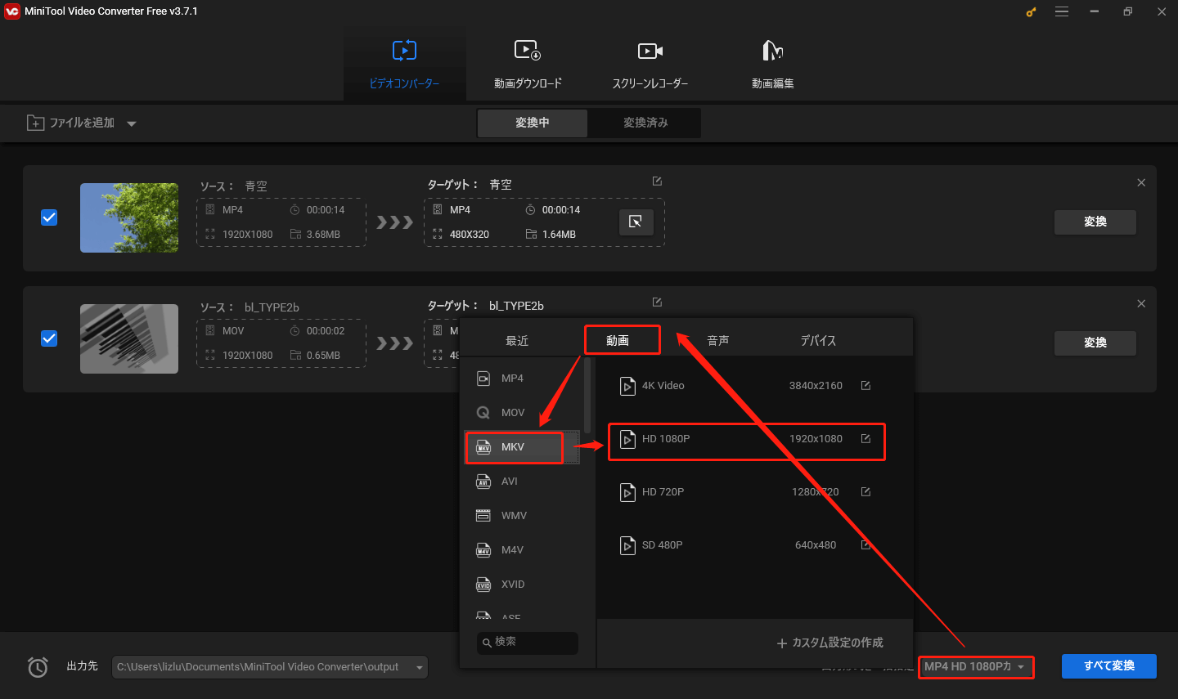Screen dimensions: 1178x699
Task: Click target resolution 480X320 text
Action: [x=470, y=235]
